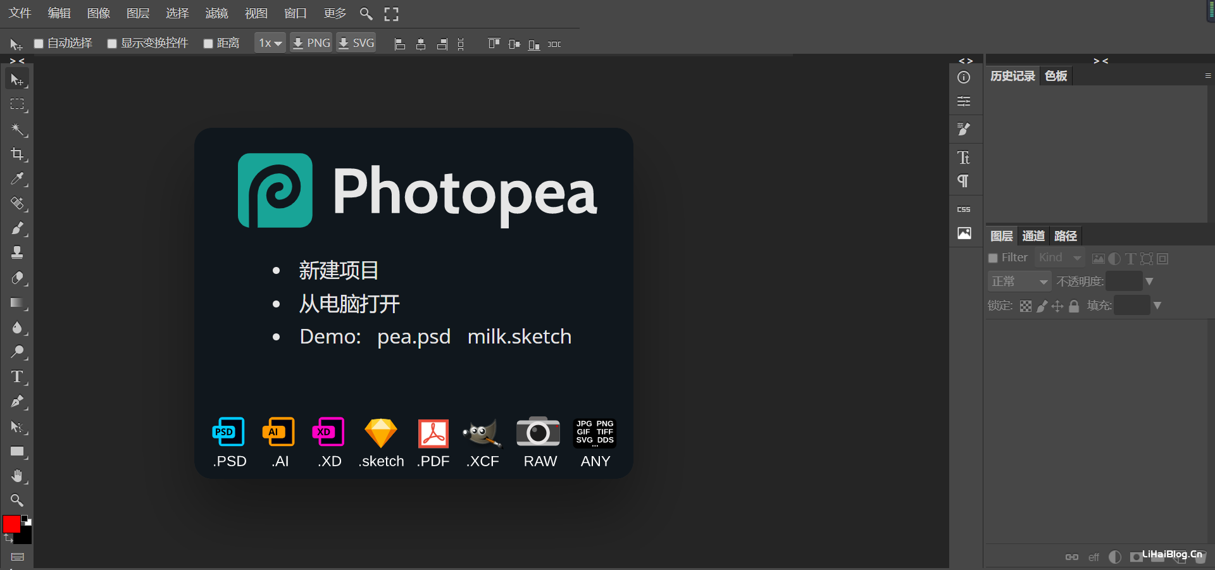Expand the side icon strip arrows
Screen dimensions: 1215x570
(x=966, y=61)
